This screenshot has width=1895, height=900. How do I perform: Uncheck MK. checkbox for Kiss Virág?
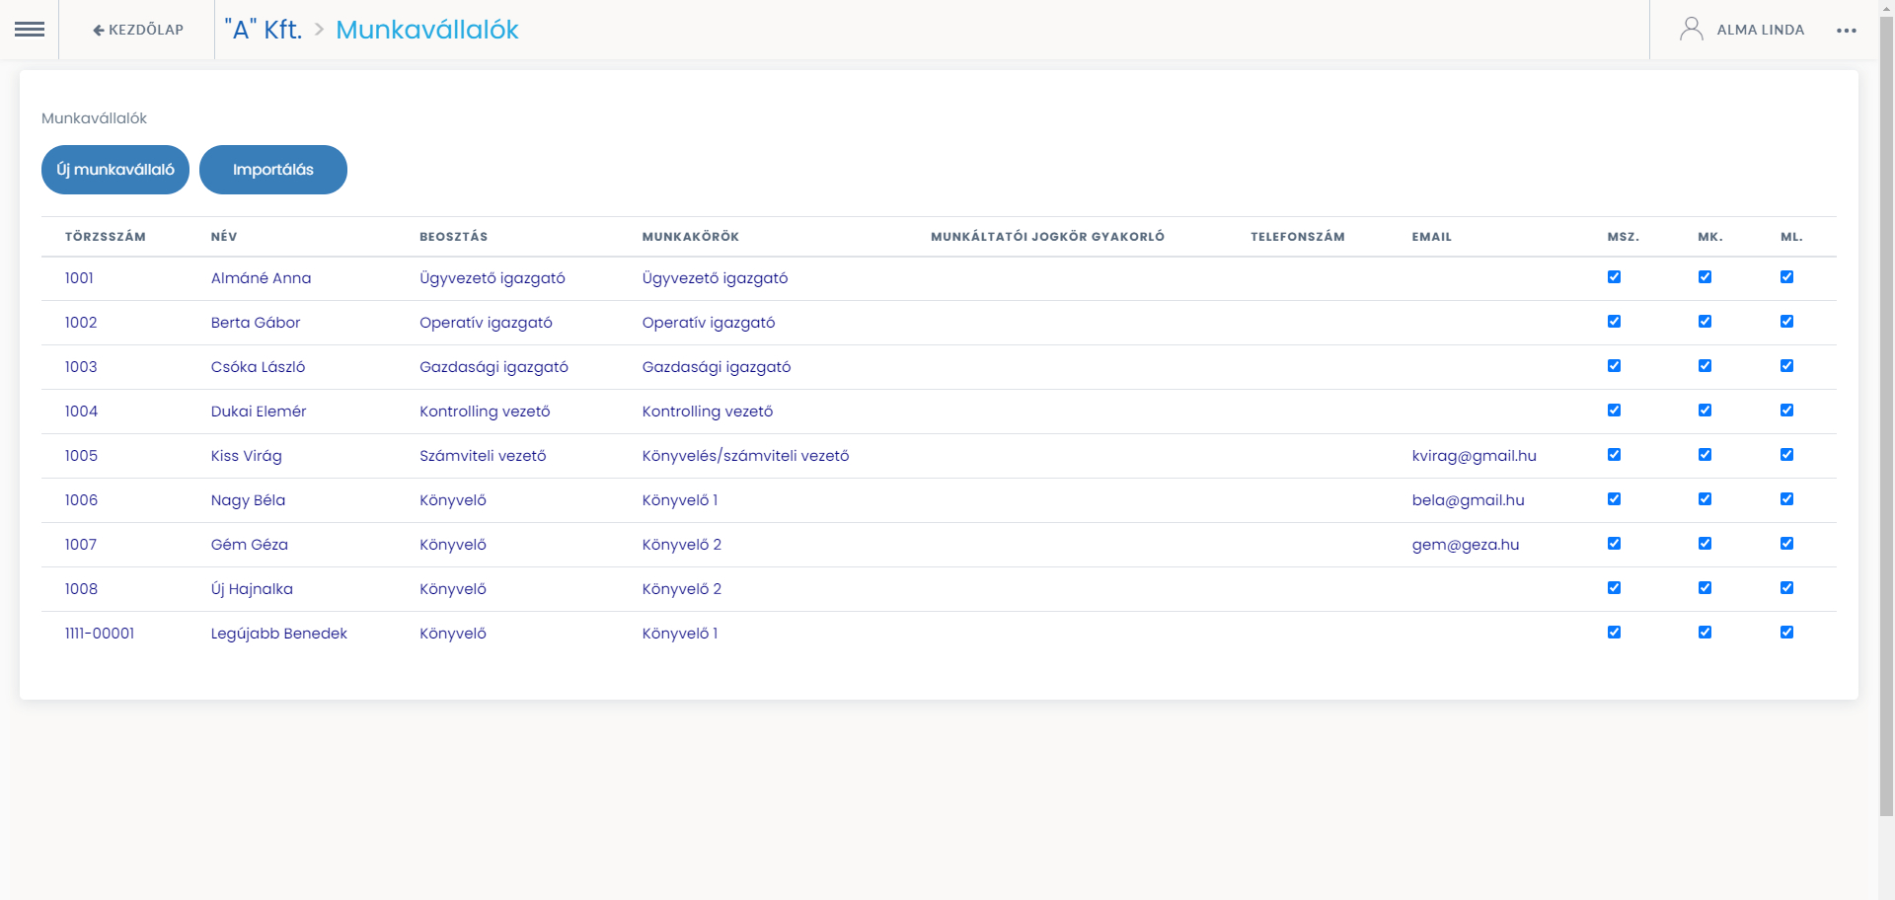1705,455
